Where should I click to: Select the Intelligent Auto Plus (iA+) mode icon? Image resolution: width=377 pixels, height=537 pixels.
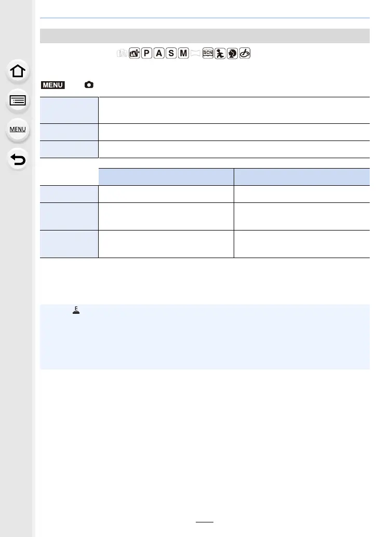[x=134, y=53]
